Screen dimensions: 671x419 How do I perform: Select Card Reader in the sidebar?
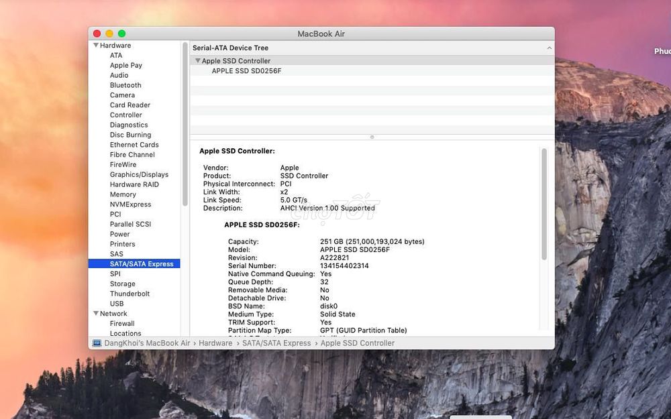click(130, 105)
